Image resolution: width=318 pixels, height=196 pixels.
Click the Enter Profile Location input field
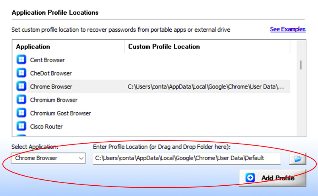(x=187, y=158)
